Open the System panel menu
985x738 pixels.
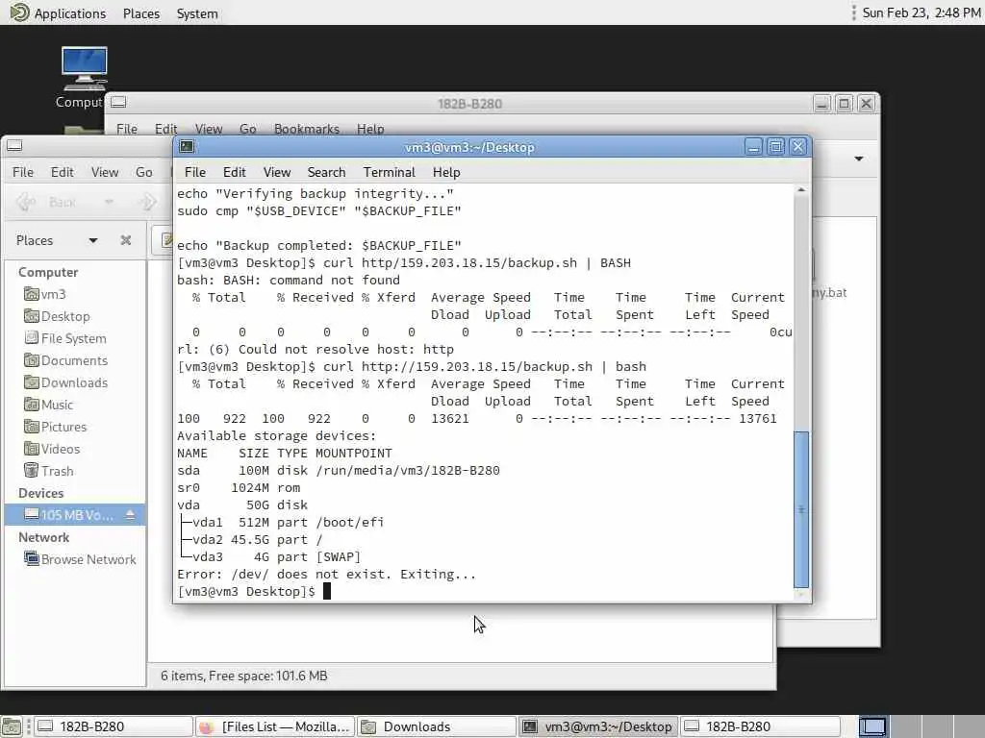click(197, 13)
